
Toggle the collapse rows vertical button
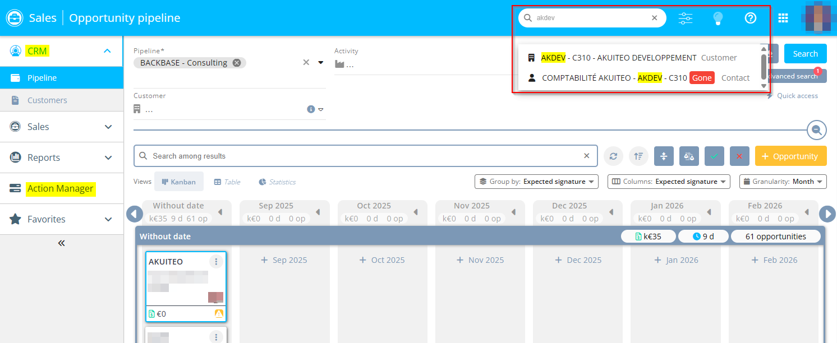664,156
